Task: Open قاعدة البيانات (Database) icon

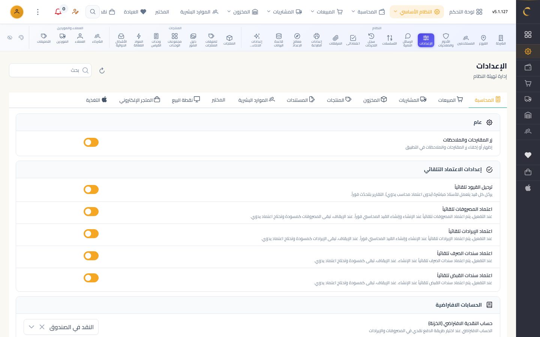Action: [279, 40]
